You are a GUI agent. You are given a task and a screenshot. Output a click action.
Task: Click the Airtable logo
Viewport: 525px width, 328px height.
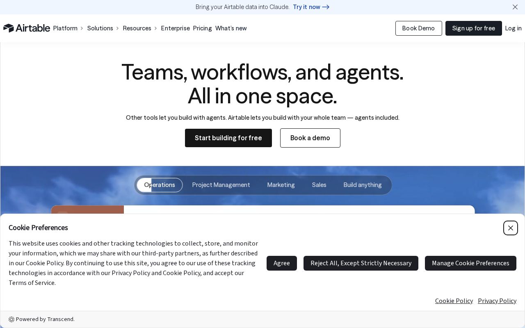(x=27, y=28)
